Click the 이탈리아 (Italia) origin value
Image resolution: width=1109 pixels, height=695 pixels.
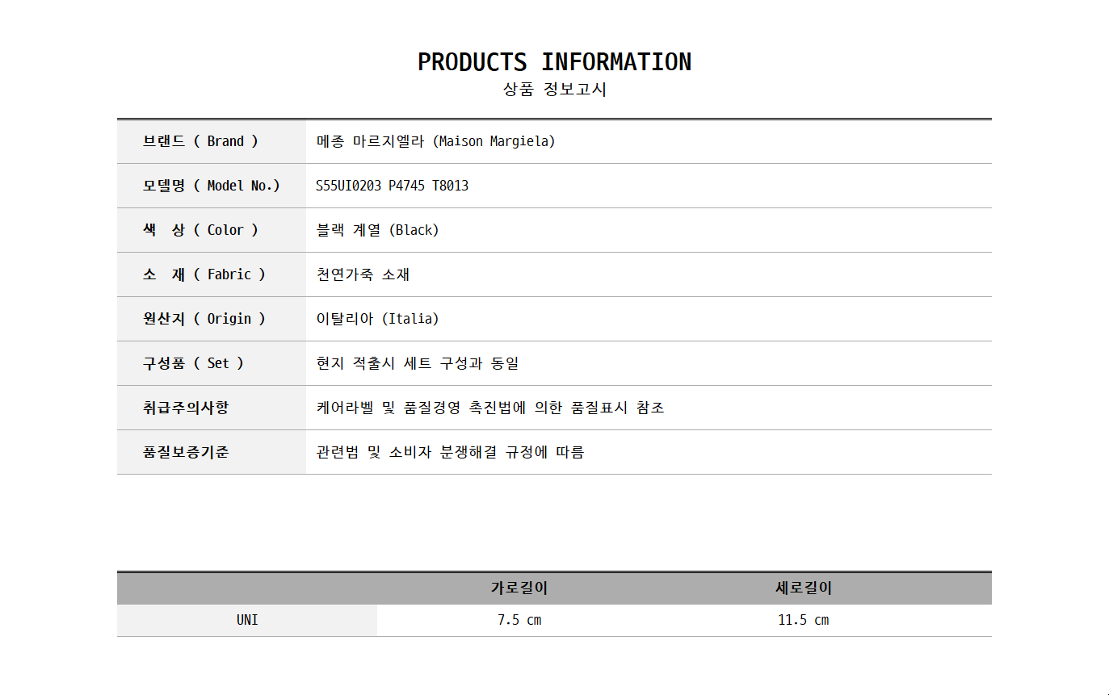point(377,319)
